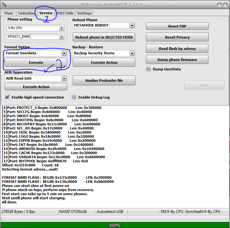The width and height of the screenshot is (230, 228).
Task: Click 'Wait untill phone will start charging.' line
Action: (34, 198)
